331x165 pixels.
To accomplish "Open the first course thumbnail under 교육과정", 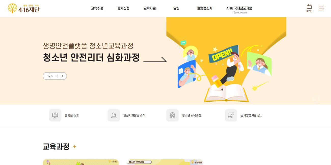I will 81,162.
